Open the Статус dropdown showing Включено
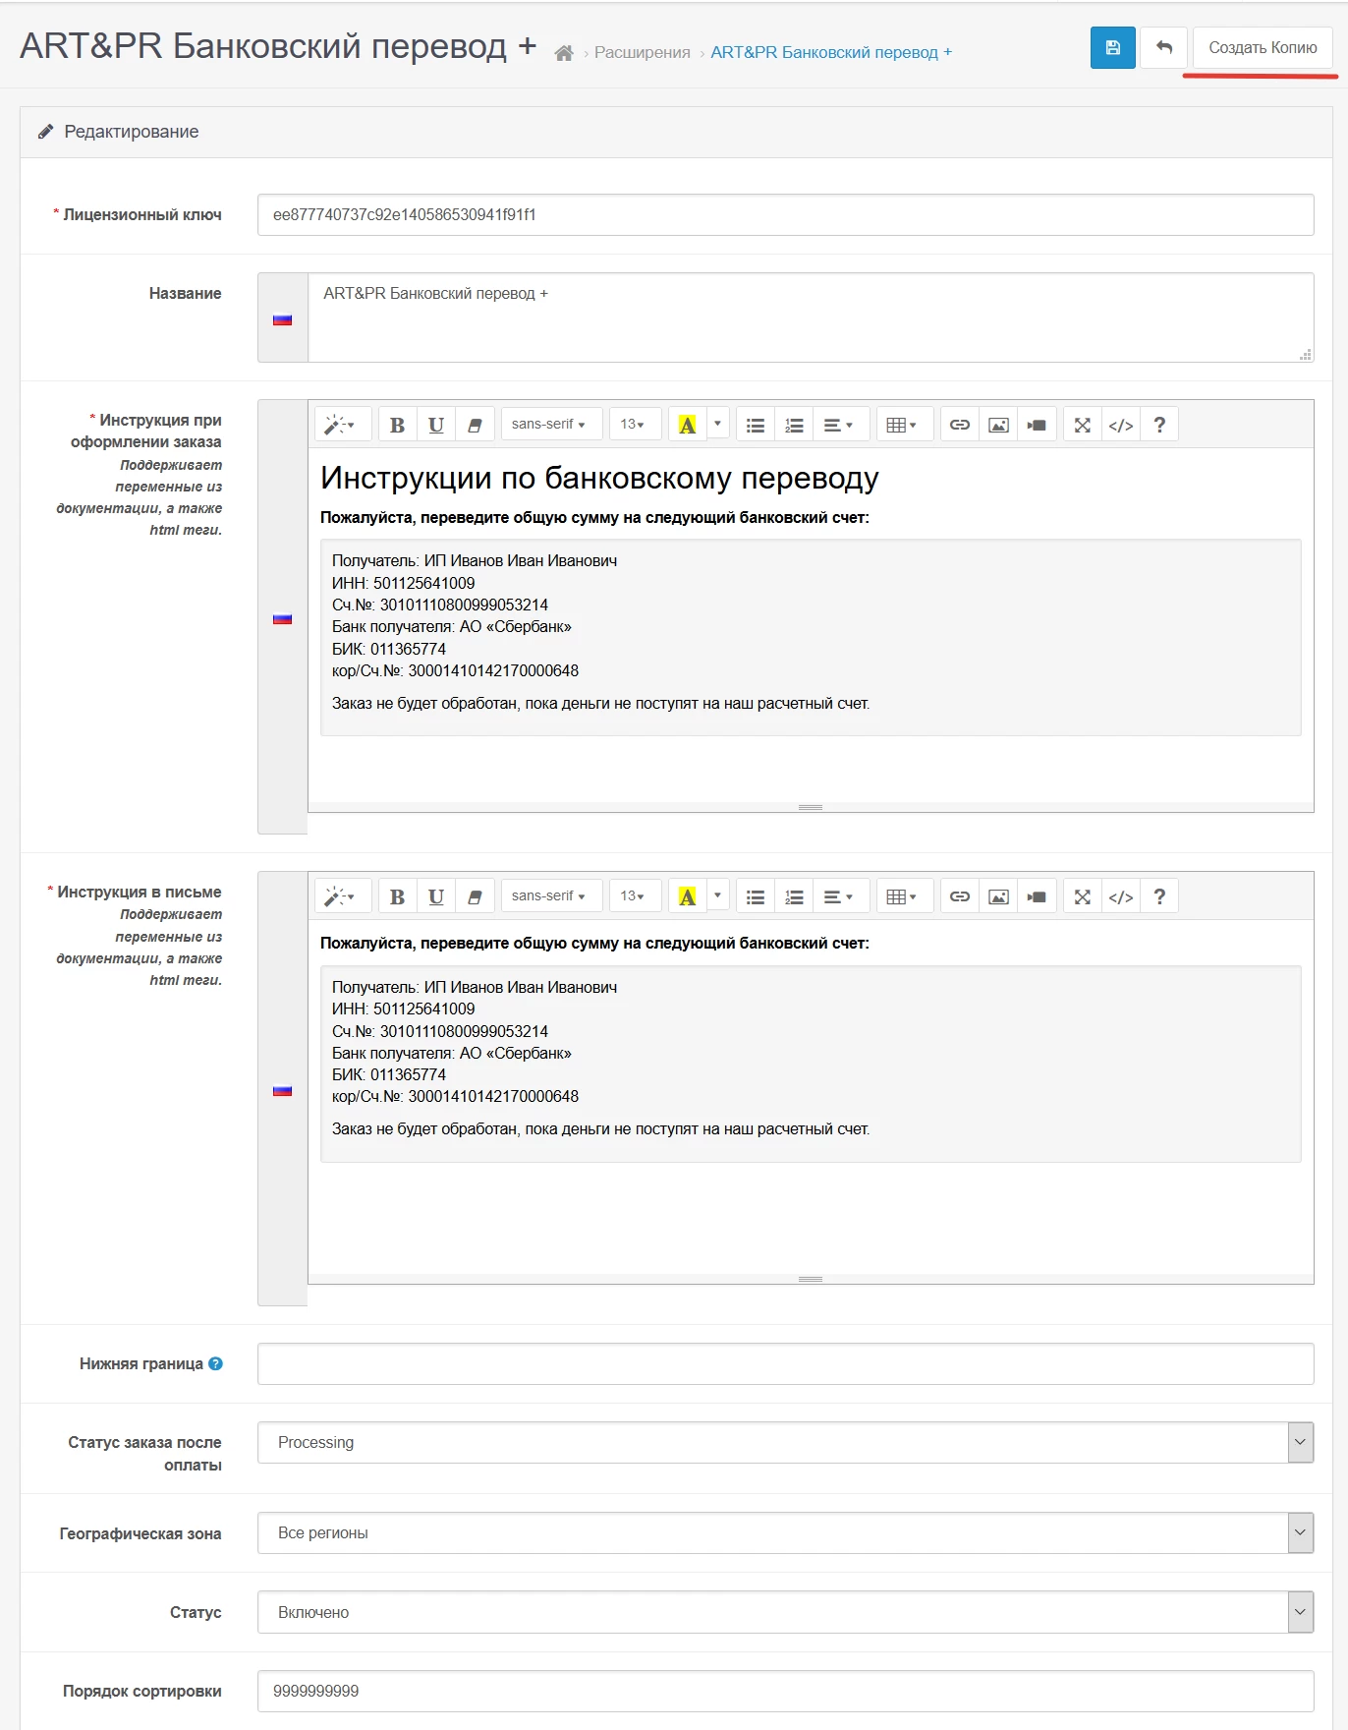This screenshot has width=1348, height=1730. tap(785, 1612)
